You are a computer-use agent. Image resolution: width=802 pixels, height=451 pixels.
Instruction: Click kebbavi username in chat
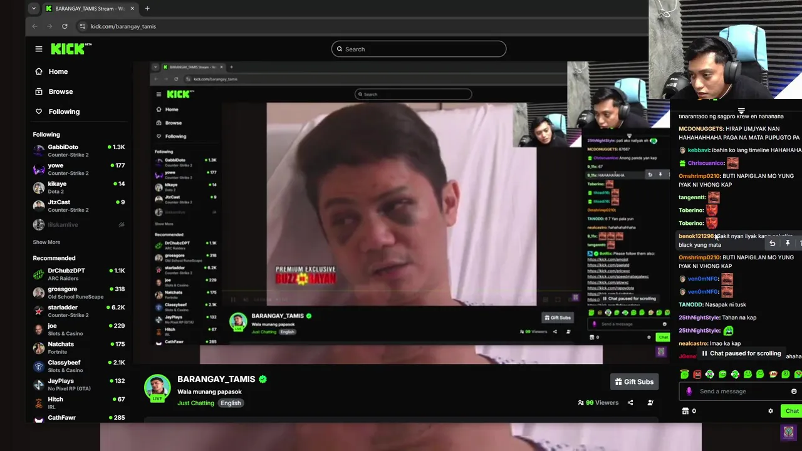pos(698,150)
